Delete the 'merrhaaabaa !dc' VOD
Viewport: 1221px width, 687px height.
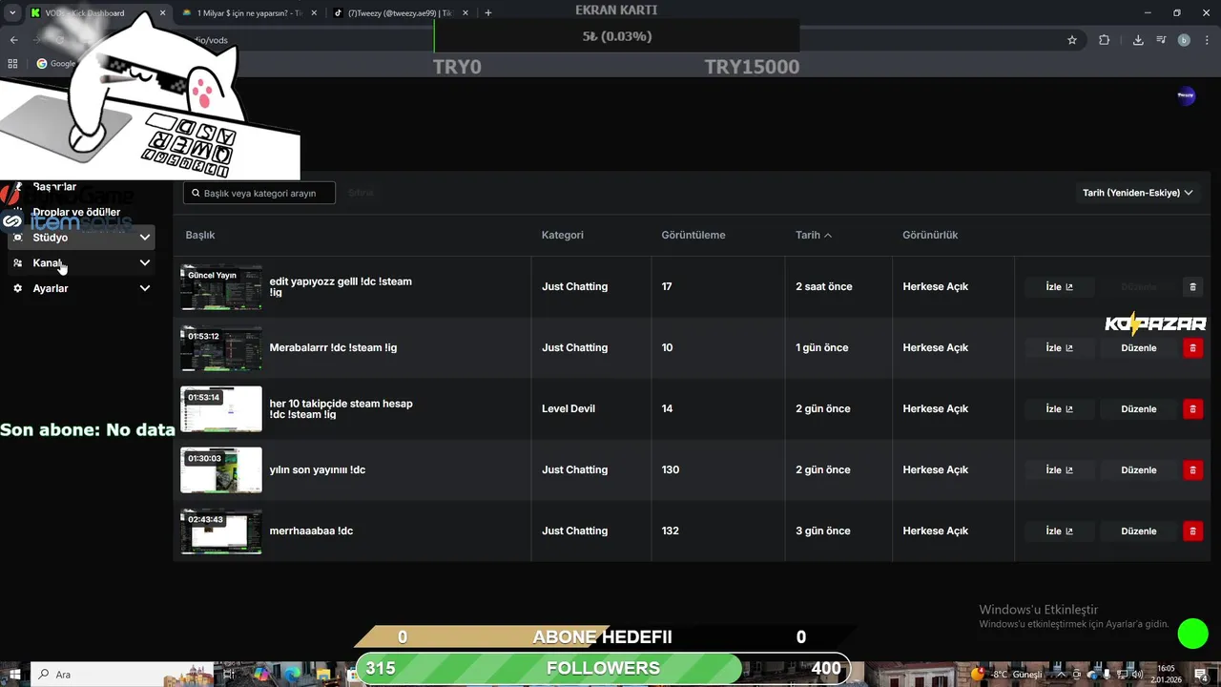[1192, 531]
